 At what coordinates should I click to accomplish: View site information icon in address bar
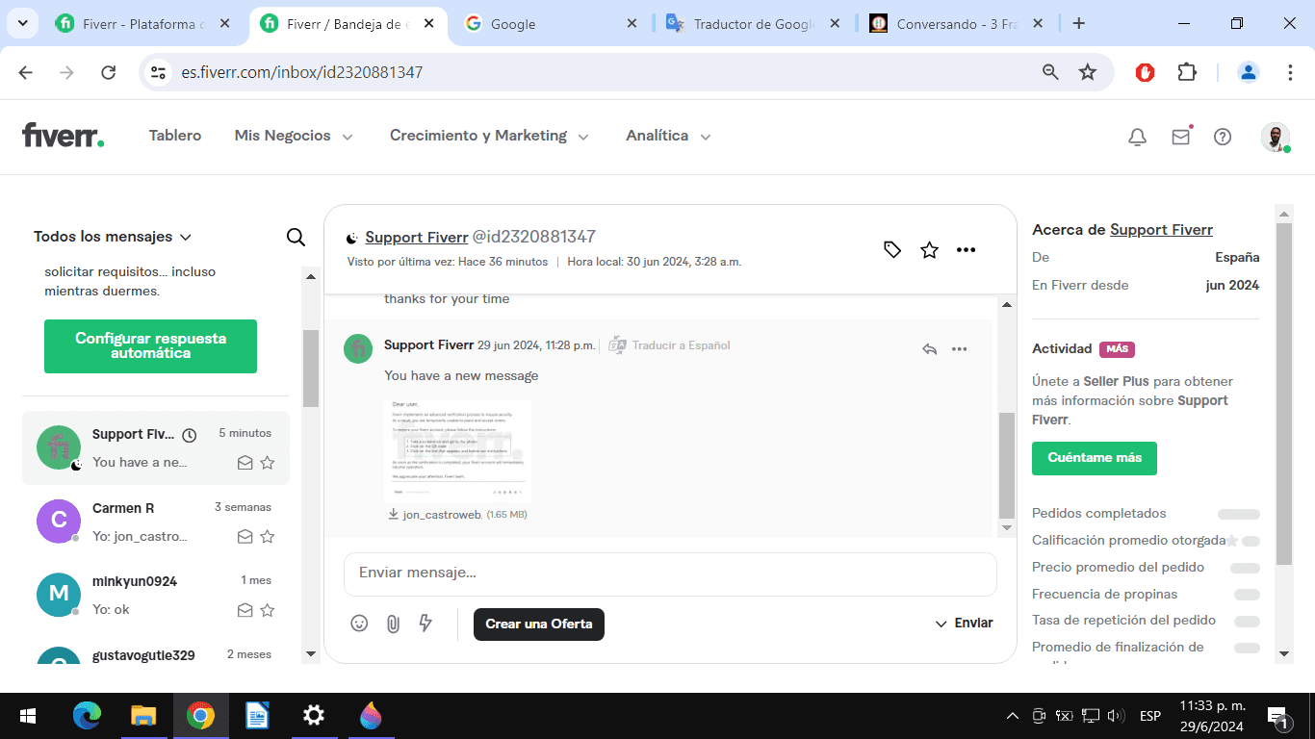coord(160,72)
